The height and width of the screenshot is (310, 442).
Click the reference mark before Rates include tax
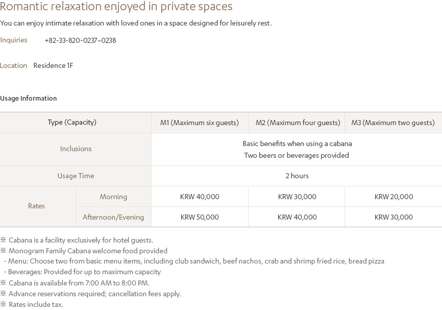point(3,304)
